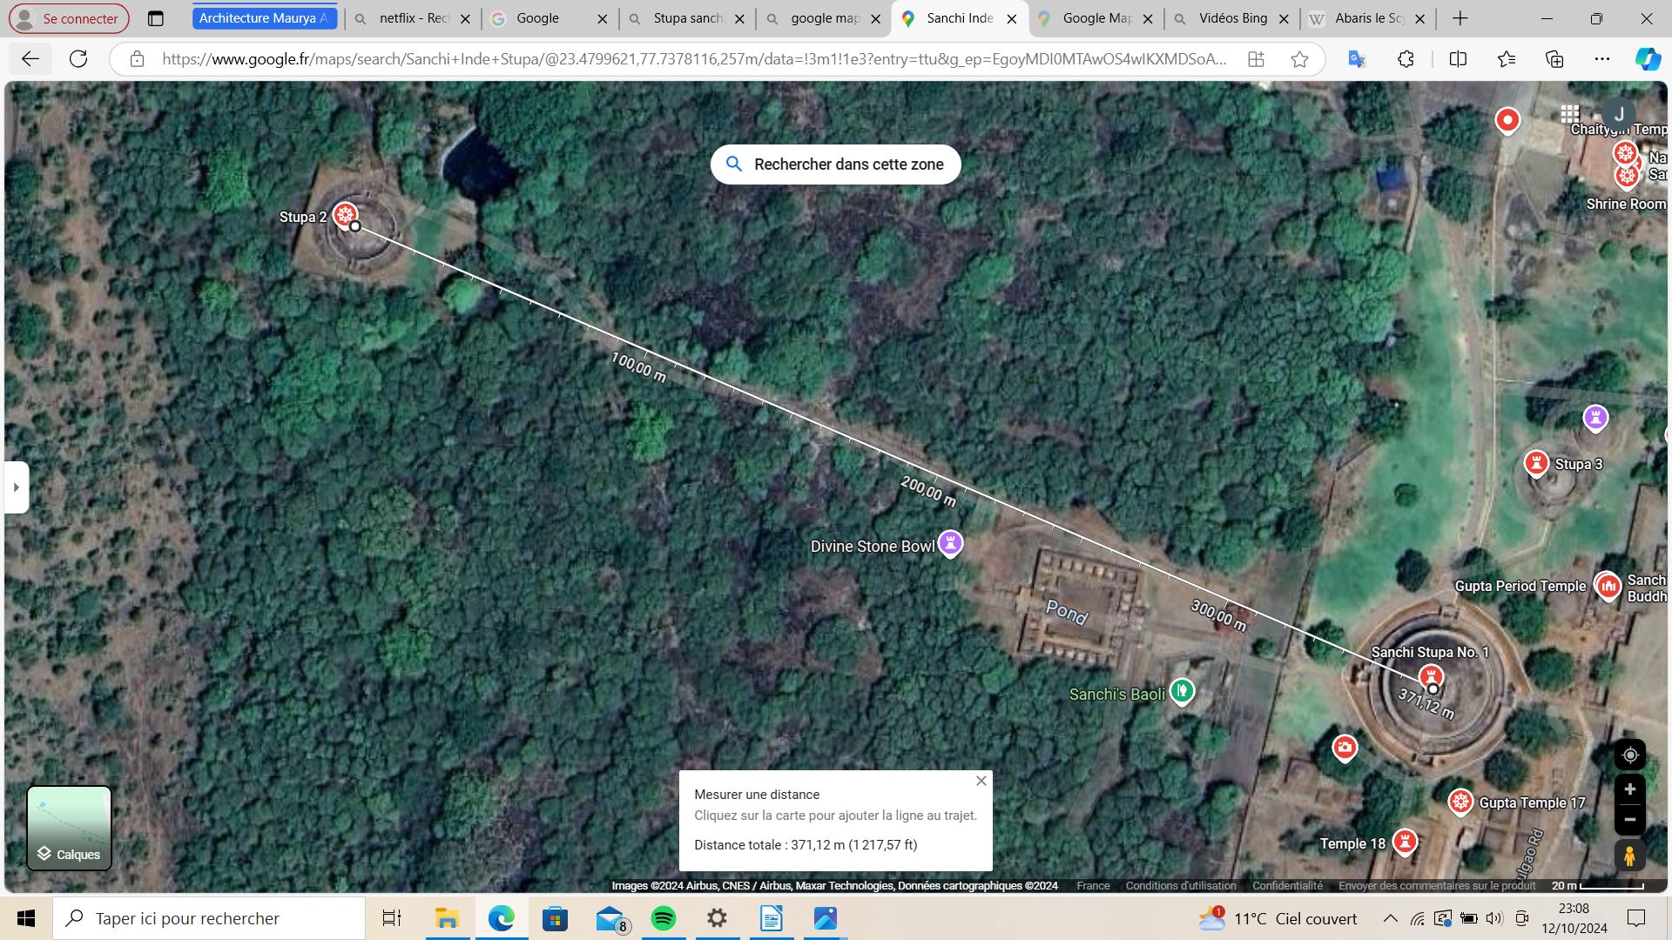Add this page to favorites

coord(1299,59)
